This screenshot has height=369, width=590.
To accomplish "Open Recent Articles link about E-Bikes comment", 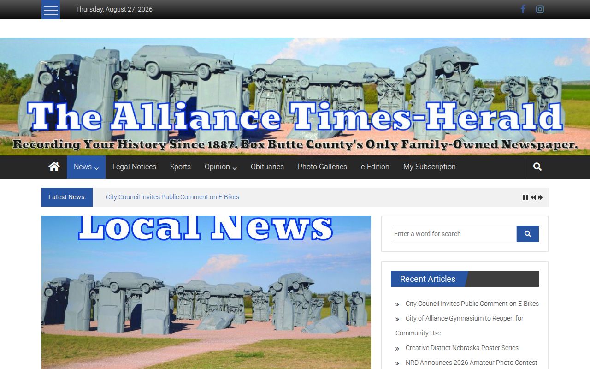I will pos(472,304).
